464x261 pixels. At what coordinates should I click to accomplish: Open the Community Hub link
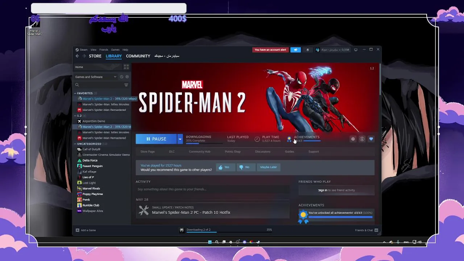[x=199, y=152]
